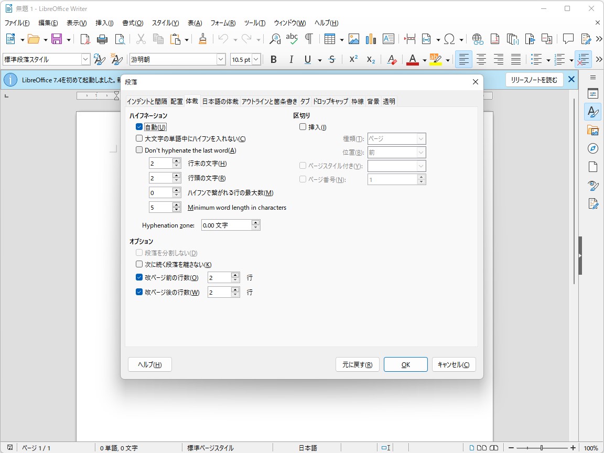Toggle Italic formatting icon
Image resolution: width=604 pixels, height=453 pixels.
[x=291, y=59]
